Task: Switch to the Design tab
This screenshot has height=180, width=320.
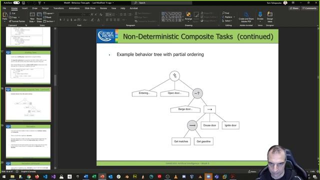Action: pos(45,8)
